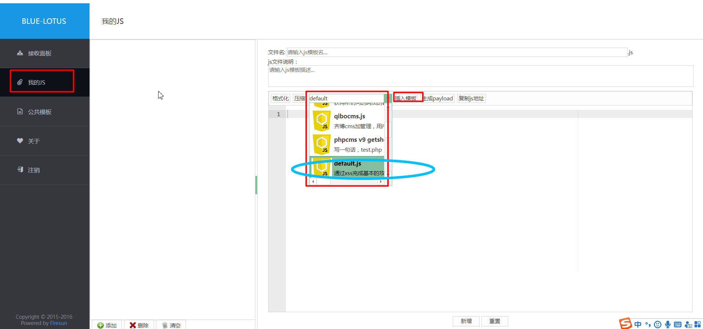Click the Sogou input method S logo
This screenshot has height=329, width=703.
pyautogui.click(x=626, y=324)
